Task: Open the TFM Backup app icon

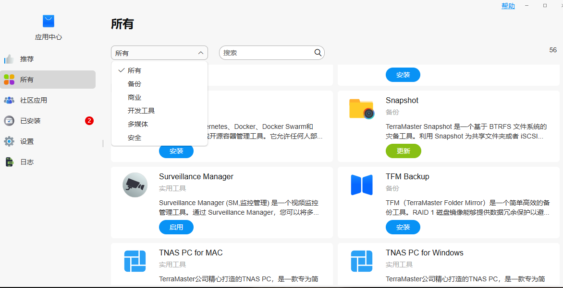Action: click(361, 185)
